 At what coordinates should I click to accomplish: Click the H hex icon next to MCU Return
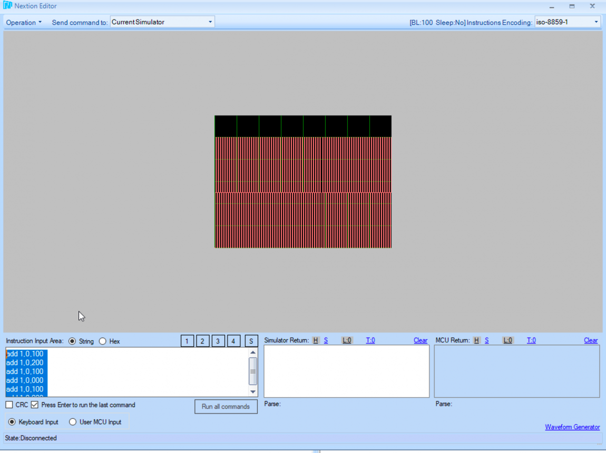pyautogui.click(x=476, y=340)
